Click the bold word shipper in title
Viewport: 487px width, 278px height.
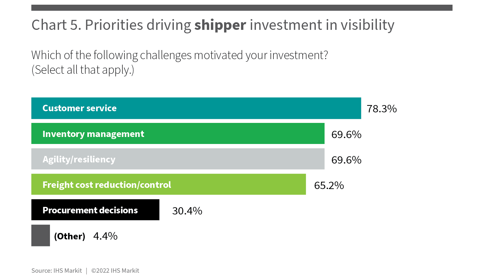click(220, 25)
